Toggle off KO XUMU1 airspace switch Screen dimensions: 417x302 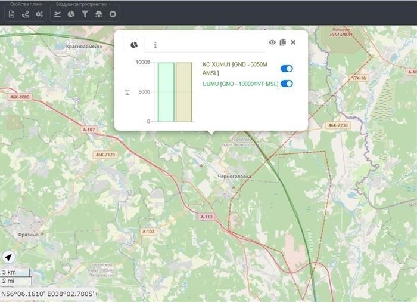(x=287, y=69)
